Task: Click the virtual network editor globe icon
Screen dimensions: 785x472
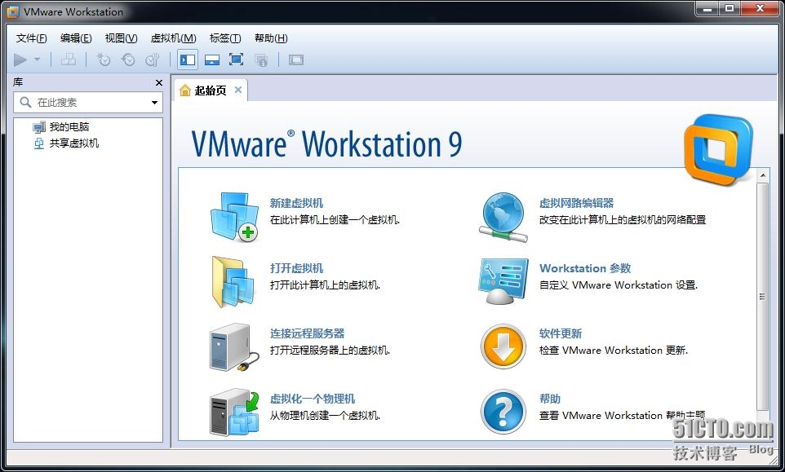Action: pyautogui.click(x=503, y=218)
